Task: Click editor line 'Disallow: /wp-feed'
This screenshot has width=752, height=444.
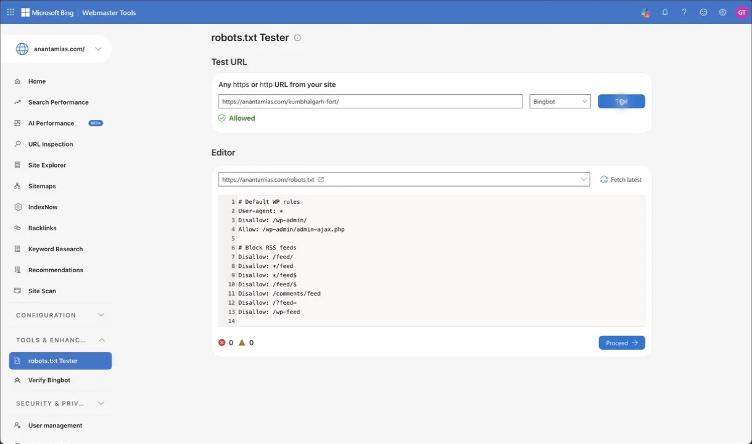Action: [269, 312]
